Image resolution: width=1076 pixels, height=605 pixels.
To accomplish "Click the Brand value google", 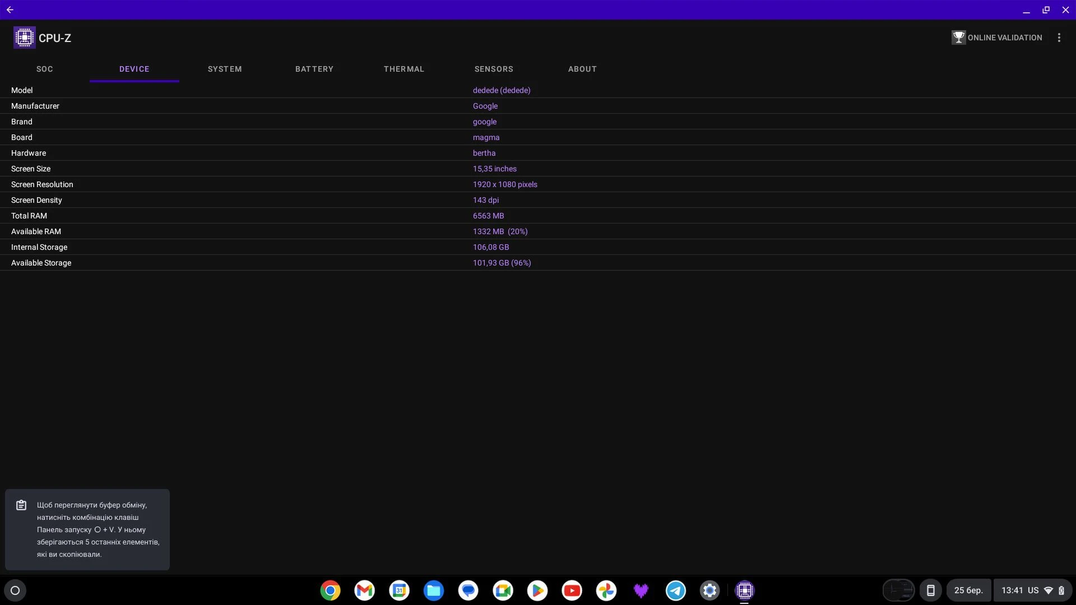I will (485, 122).
